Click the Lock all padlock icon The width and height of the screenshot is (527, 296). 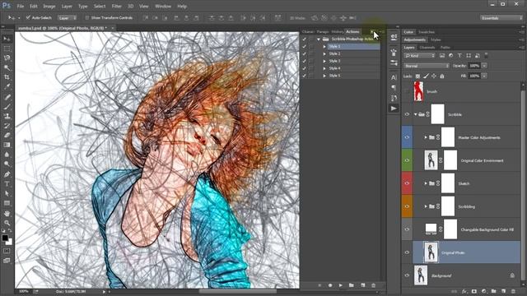point(442,76)
